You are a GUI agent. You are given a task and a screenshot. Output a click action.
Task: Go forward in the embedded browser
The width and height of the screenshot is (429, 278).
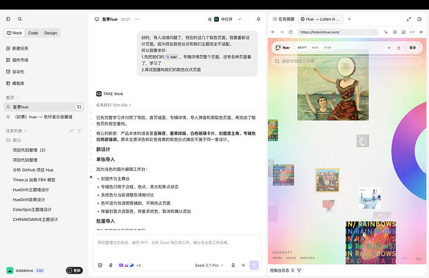point(282,32)
